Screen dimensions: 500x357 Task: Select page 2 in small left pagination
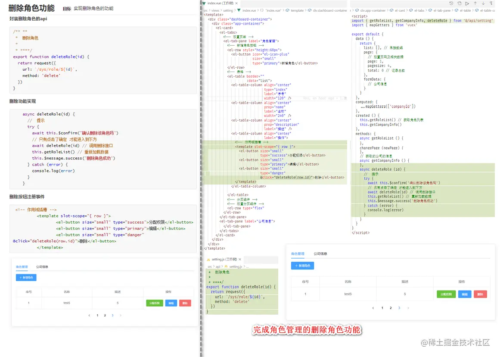click(x=105, y=315)
